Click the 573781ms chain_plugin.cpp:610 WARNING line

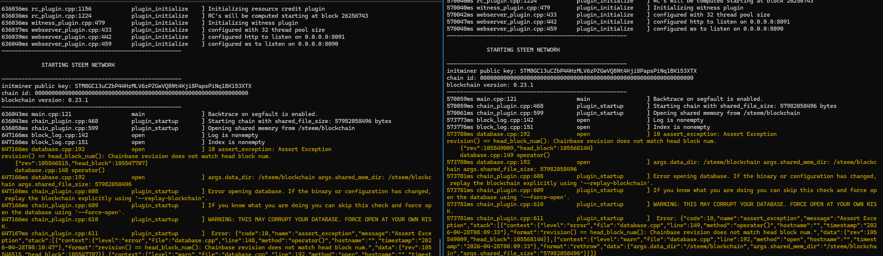(x=662, y=208)
